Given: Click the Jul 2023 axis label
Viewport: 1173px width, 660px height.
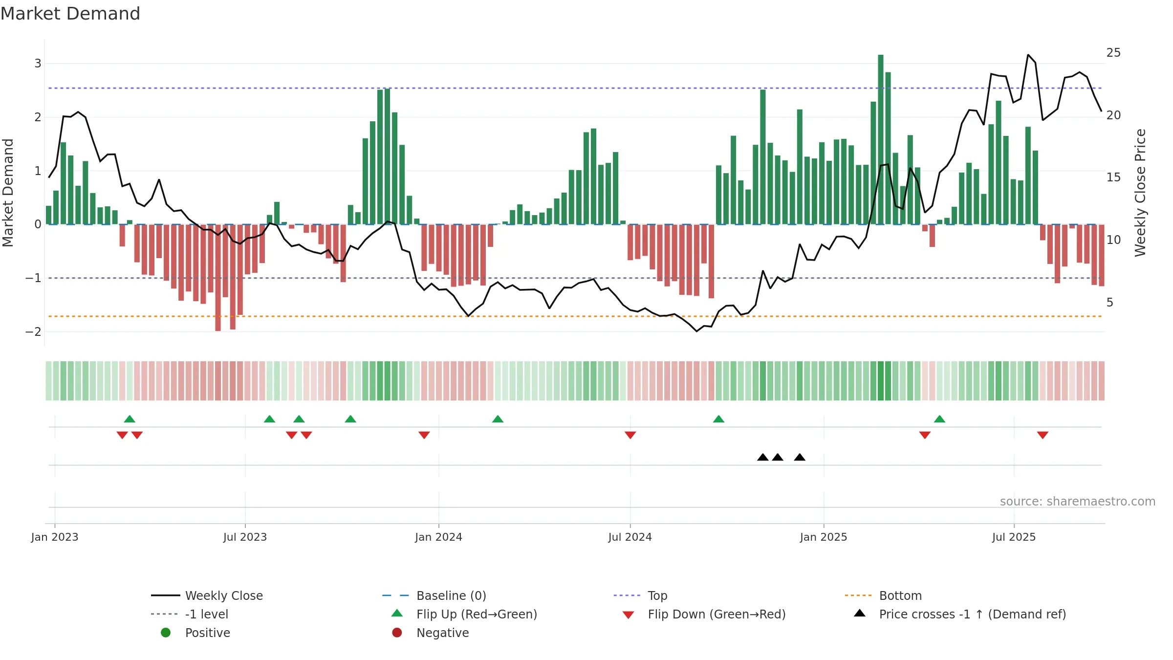Looking at the screenshot, I should pyautogui.click(x=245, y=537).
